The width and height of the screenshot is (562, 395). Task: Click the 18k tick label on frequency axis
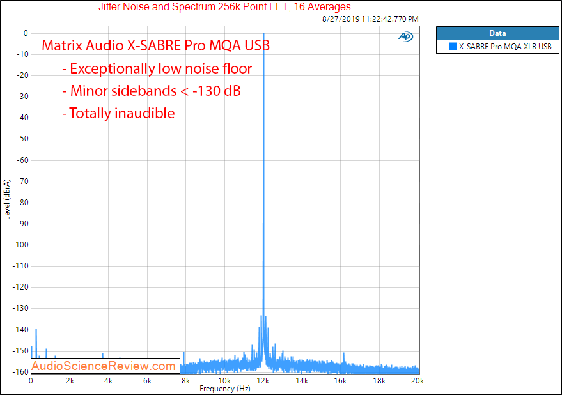[379, 381]
